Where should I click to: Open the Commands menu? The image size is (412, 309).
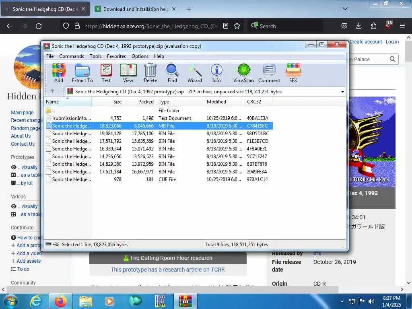pos(72,56)
